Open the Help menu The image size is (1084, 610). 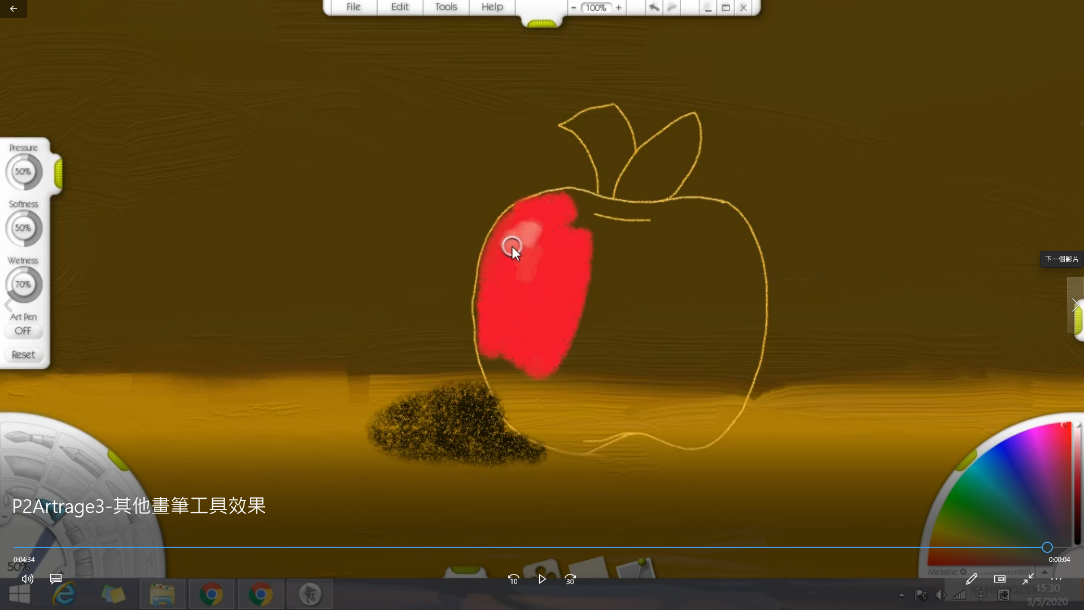[x=492, y=7]
